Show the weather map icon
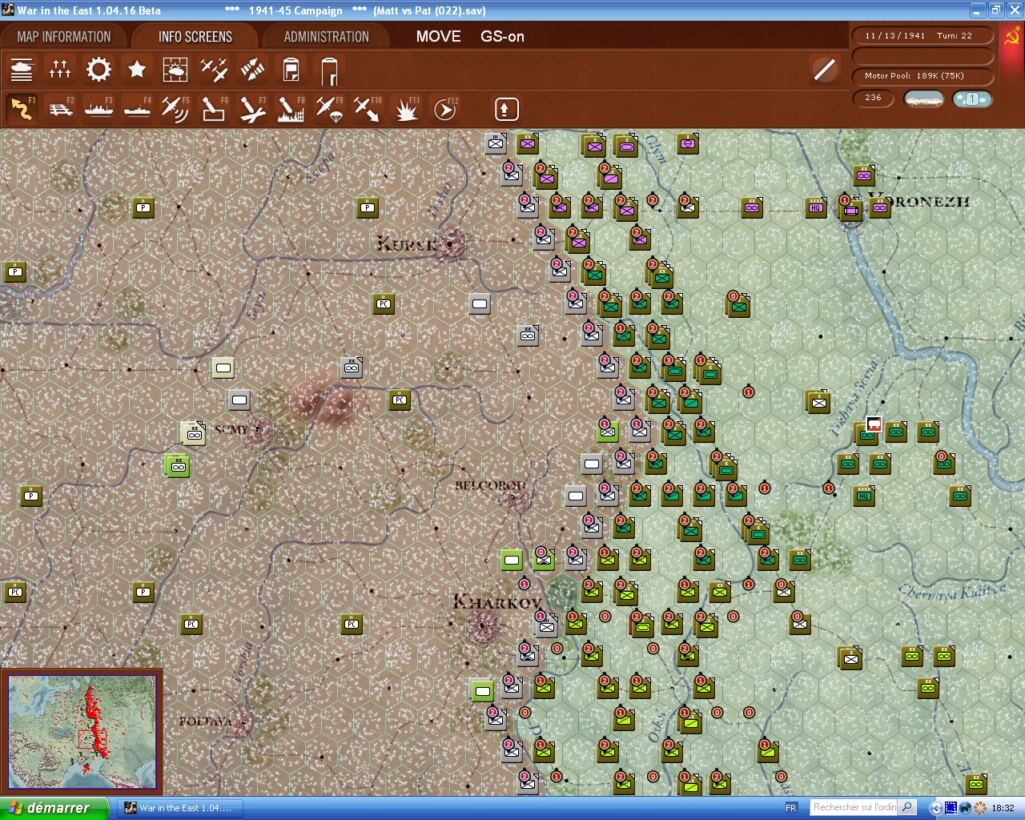Screen dimensions: 1025x820 coord(175,70)
